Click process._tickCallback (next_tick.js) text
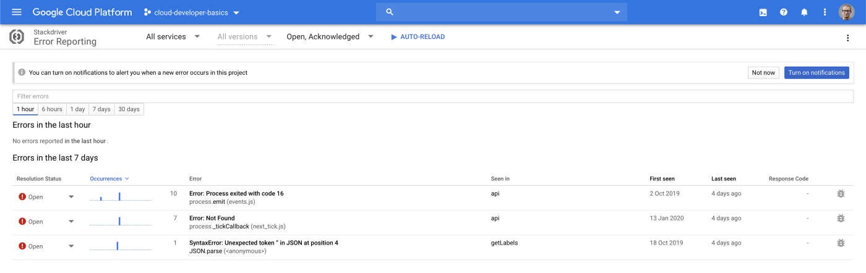This screenshot has width=866, height=273. (x=238, y=227)
